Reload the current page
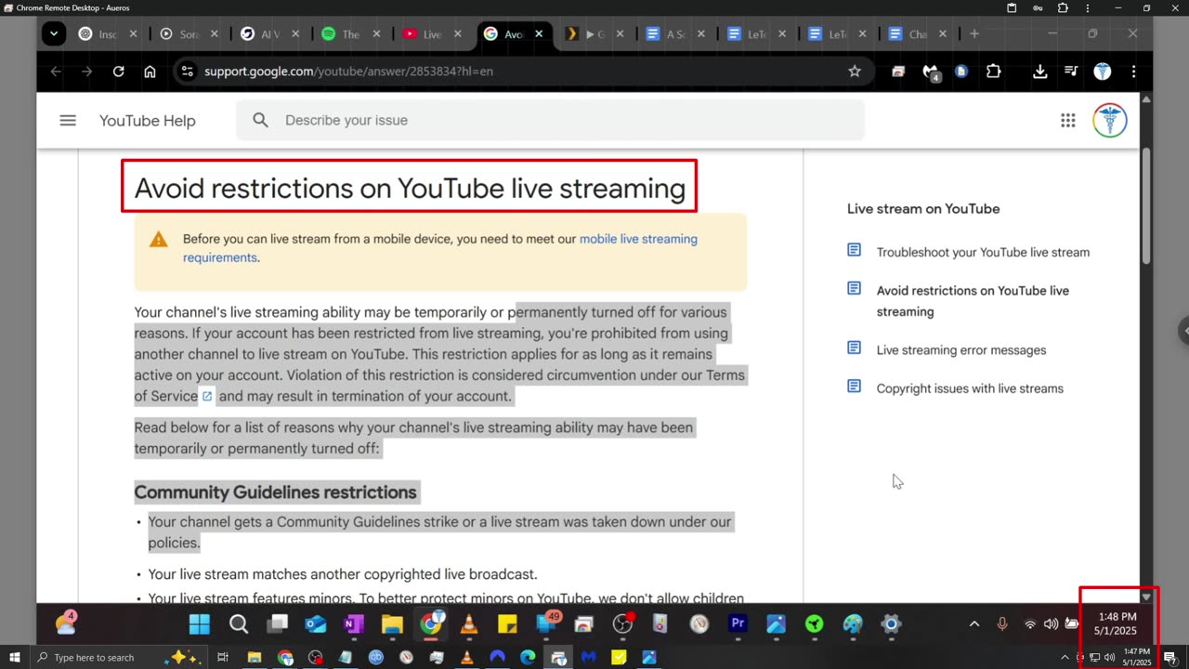1189x669 pixels. point(119,72)
